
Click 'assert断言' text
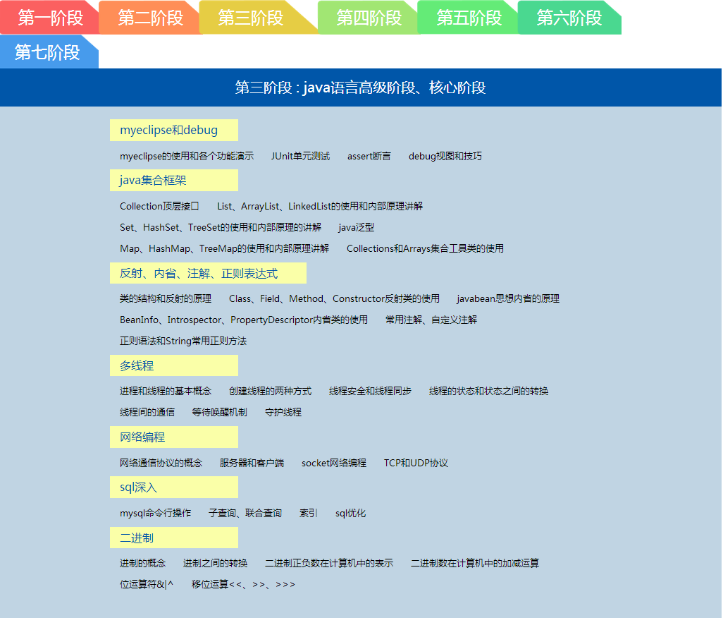(369, 156)
